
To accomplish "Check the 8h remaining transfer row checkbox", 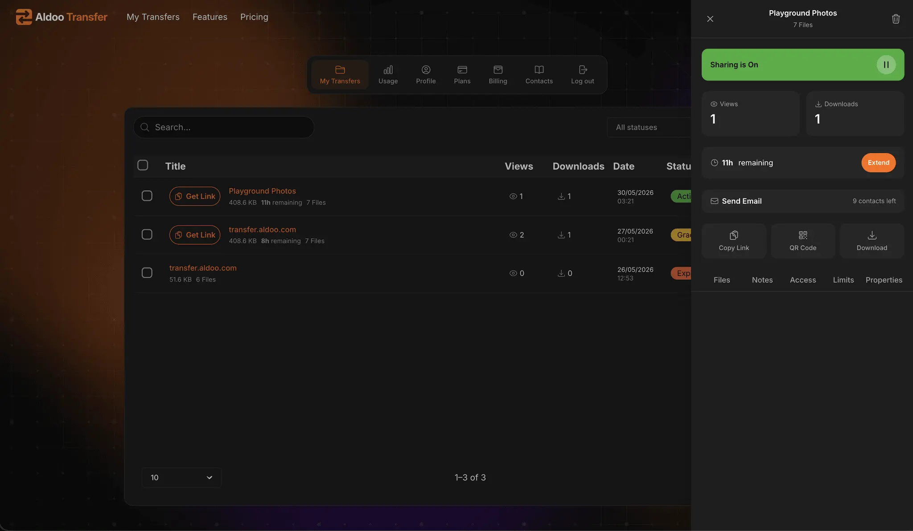I will click(147, 235).
